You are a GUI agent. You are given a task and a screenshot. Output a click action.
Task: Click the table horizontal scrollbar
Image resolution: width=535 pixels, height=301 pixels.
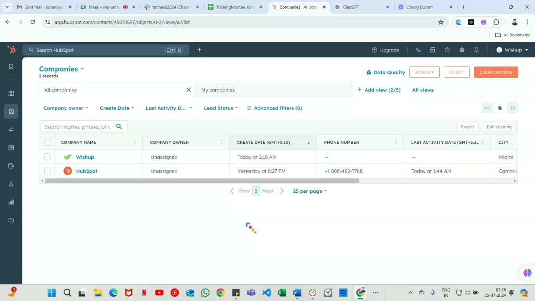point(202,181)
